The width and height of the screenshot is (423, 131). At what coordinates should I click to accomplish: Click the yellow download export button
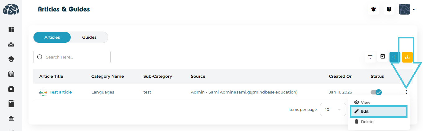coord(407,57)
